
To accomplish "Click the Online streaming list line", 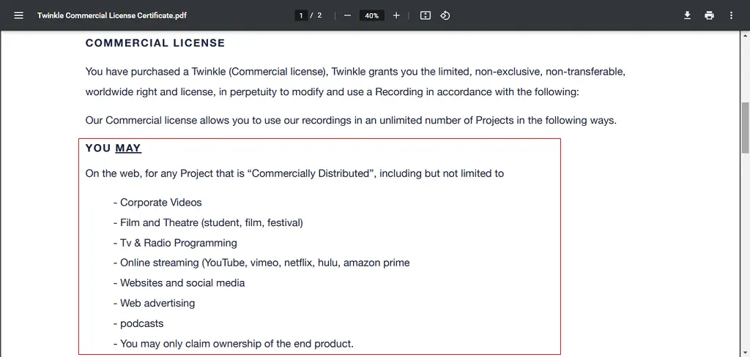I will point(261,263).
